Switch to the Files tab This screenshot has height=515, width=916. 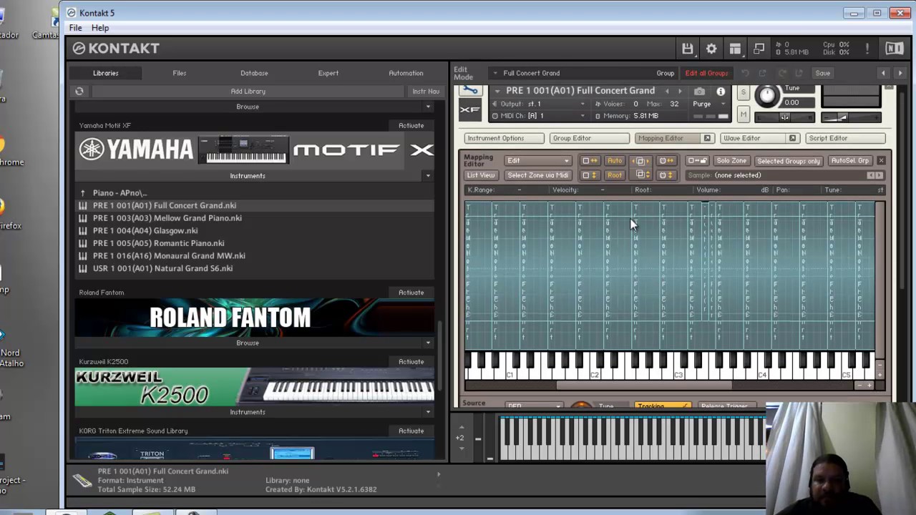point(180,73)
